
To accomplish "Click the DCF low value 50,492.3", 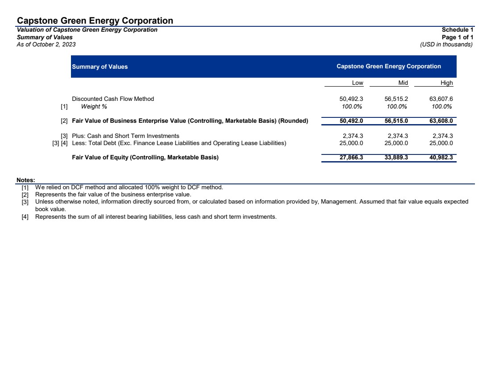I will (351, 99).
